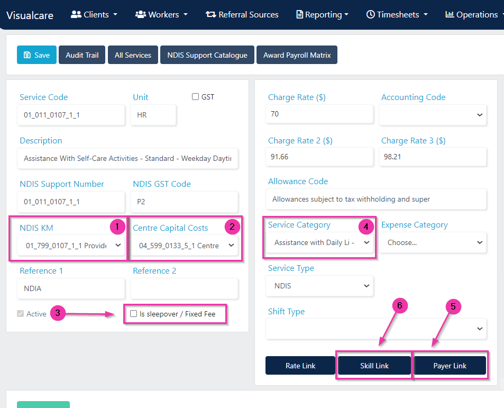Enable Is sleepover / Fixed Fee checkbox
The width and height of the screenshot is (504, 408).
click(x=133, y=313)
